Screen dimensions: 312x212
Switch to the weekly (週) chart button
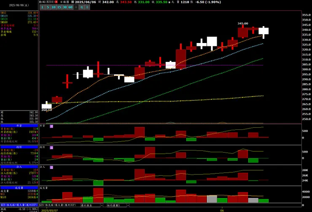[81, 7]
